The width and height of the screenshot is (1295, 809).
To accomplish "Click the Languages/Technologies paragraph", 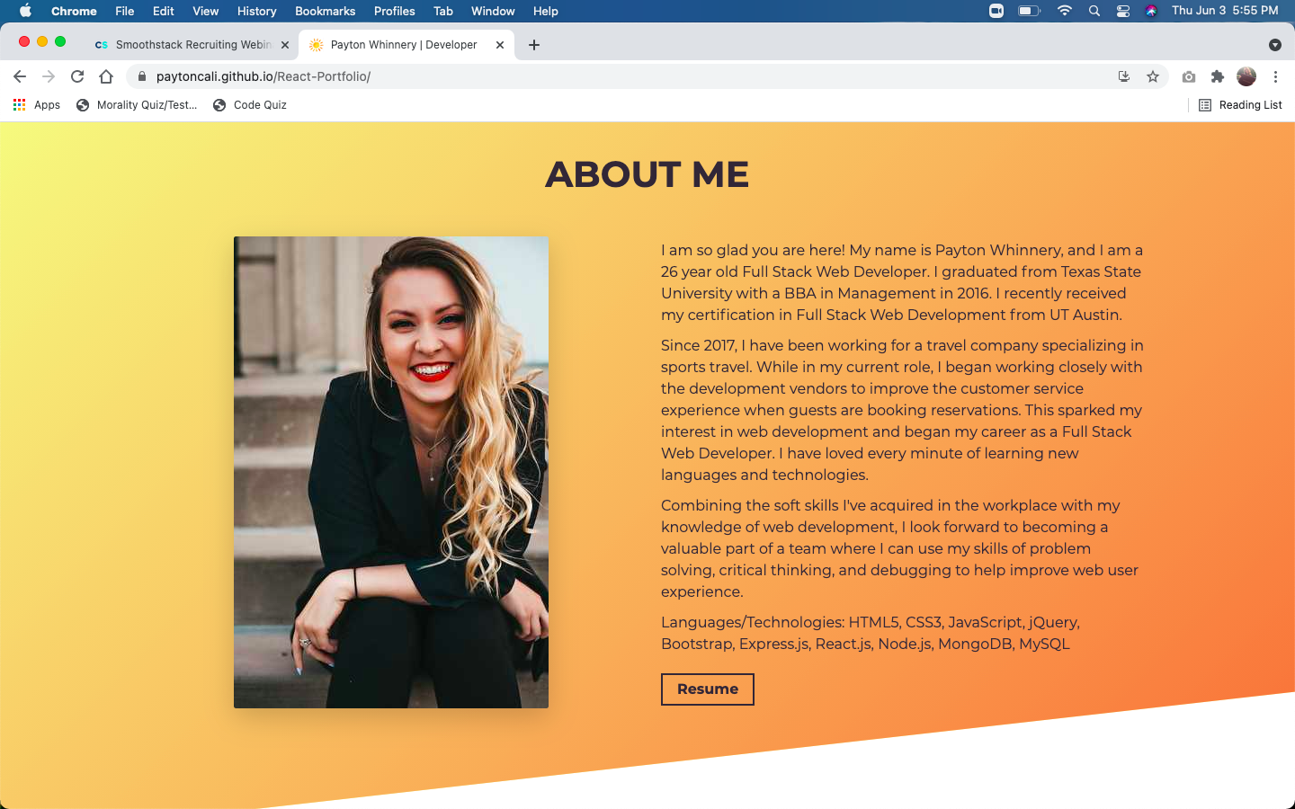I will (x=871, y=633).
